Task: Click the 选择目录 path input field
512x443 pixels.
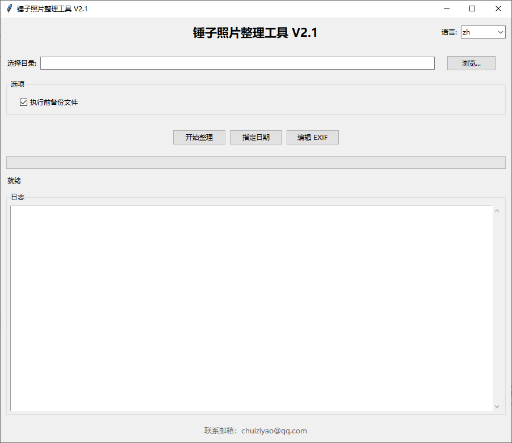Action: tap(237, 63)
